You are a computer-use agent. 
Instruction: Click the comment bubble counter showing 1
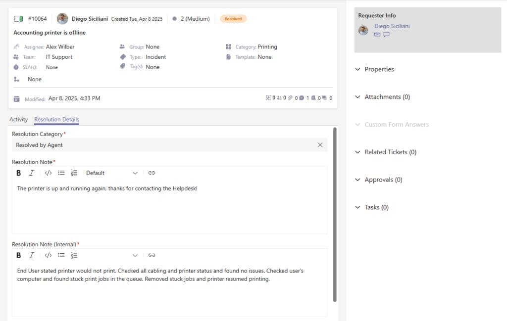[302, 98]
